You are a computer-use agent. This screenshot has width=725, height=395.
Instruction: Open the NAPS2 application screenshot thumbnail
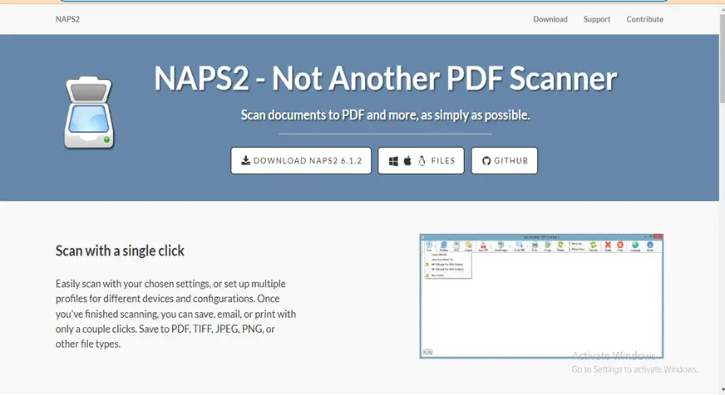541,296
